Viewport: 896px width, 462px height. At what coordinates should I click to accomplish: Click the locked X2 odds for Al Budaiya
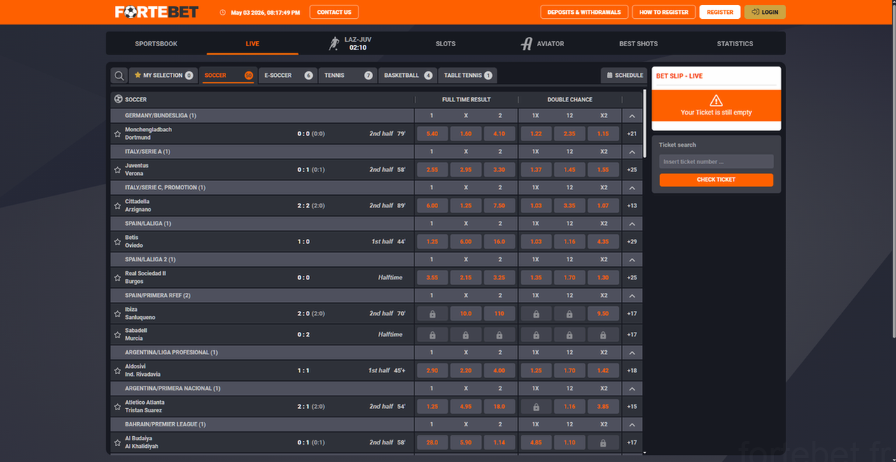[603, 442]
